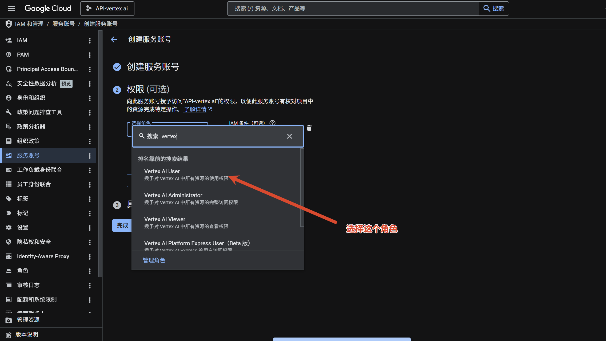Click the back arrow next to 创建服务账号

114,39
